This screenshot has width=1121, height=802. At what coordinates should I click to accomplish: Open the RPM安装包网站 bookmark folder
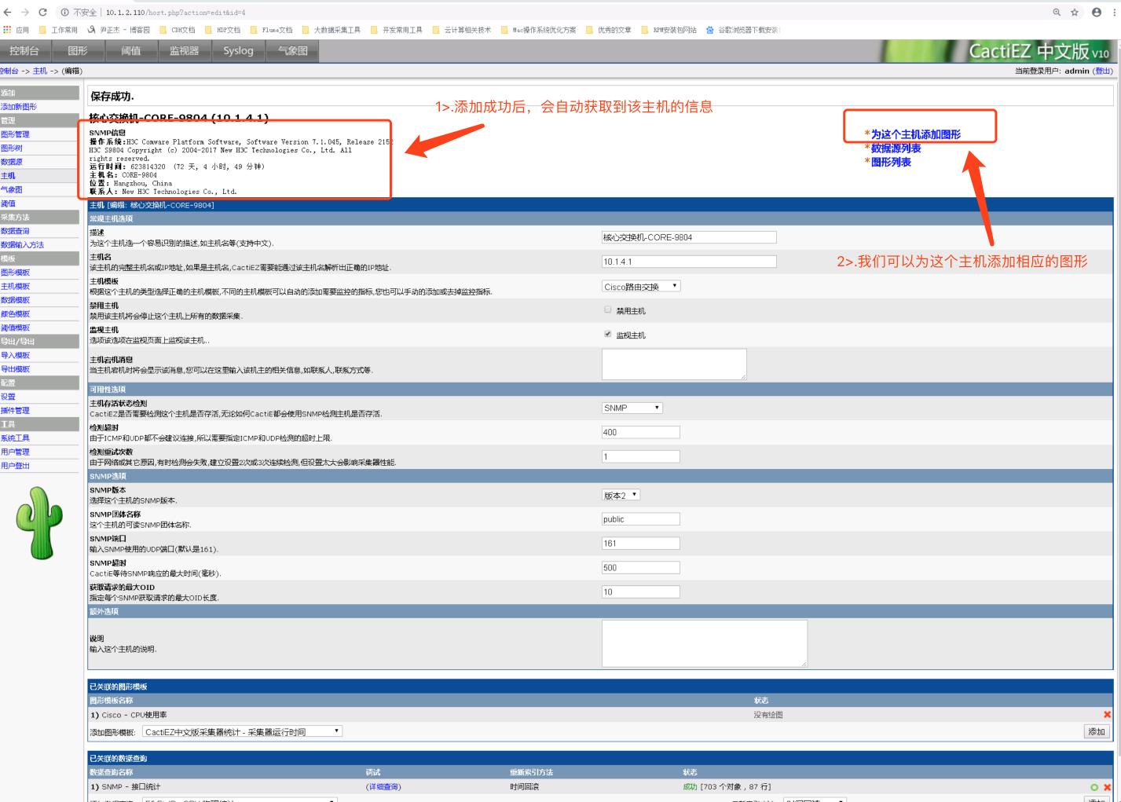(669, 30)
